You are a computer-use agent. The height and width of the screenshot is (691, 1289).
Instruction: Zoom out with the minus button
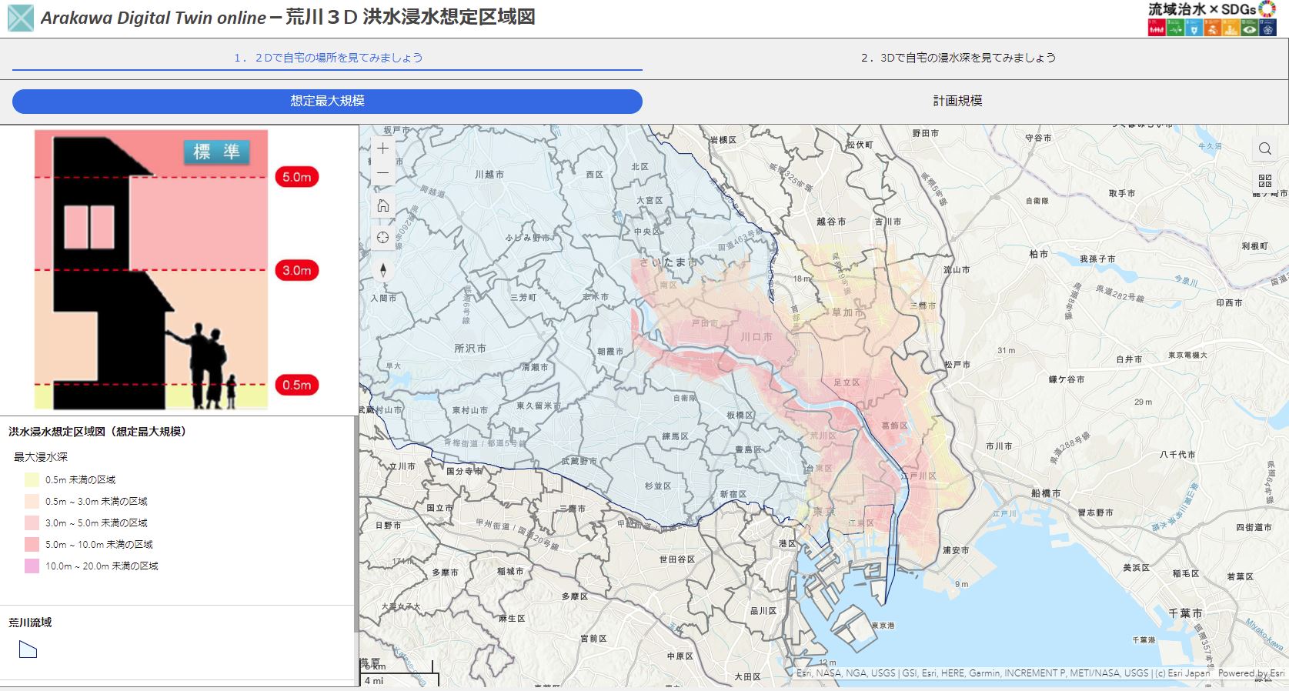382,173
